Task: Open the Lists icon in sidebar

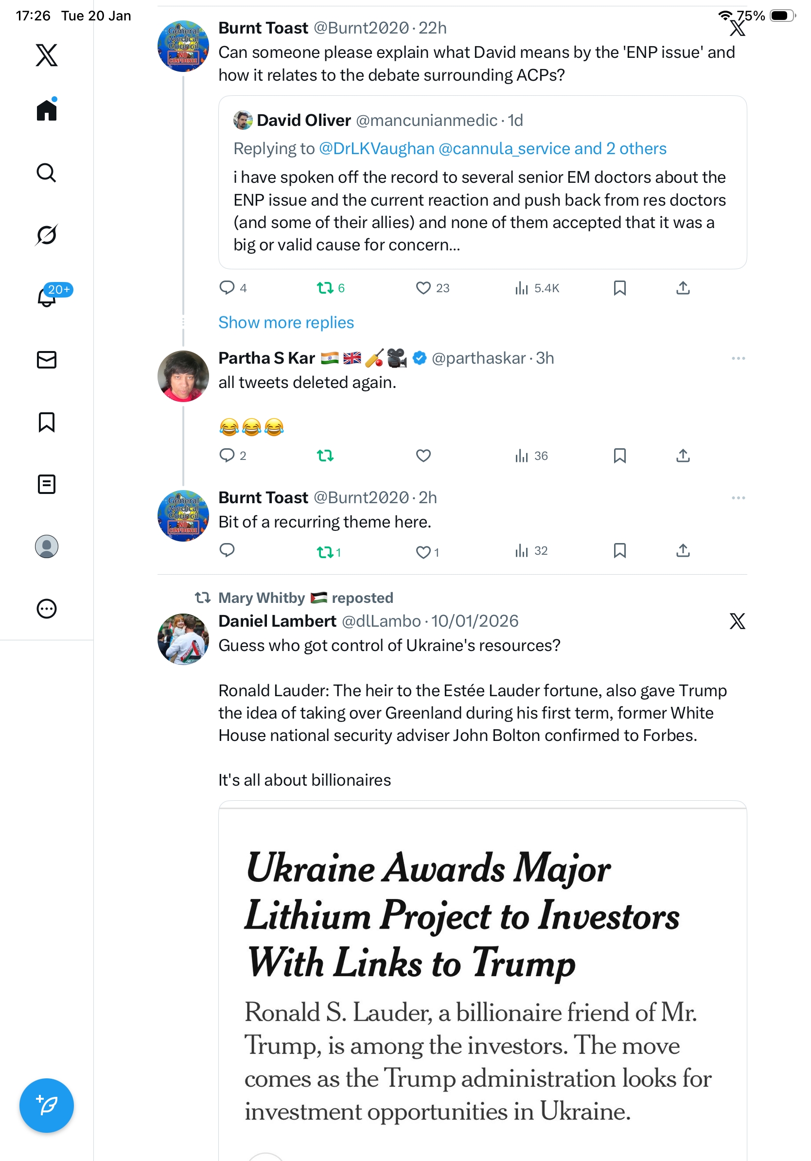Action: point(47,484)
